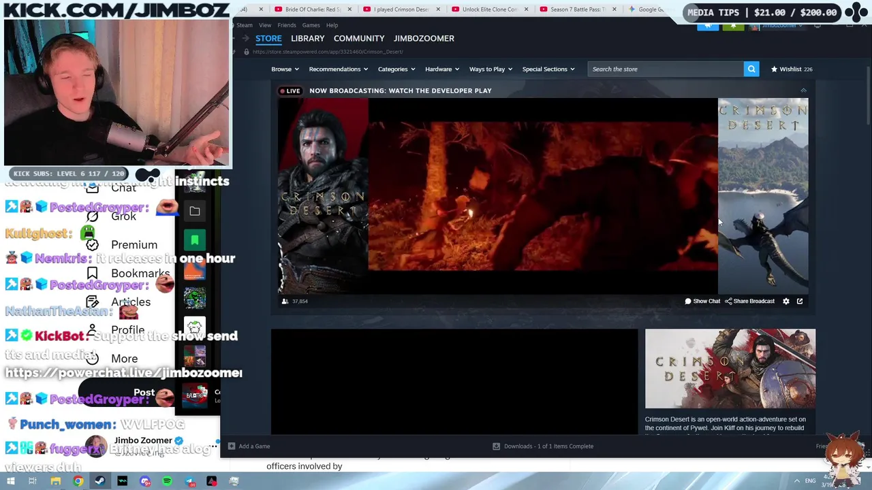The image size is (872, 490).
Task: Expand the Browse dropdown
Action: [285, 69]
